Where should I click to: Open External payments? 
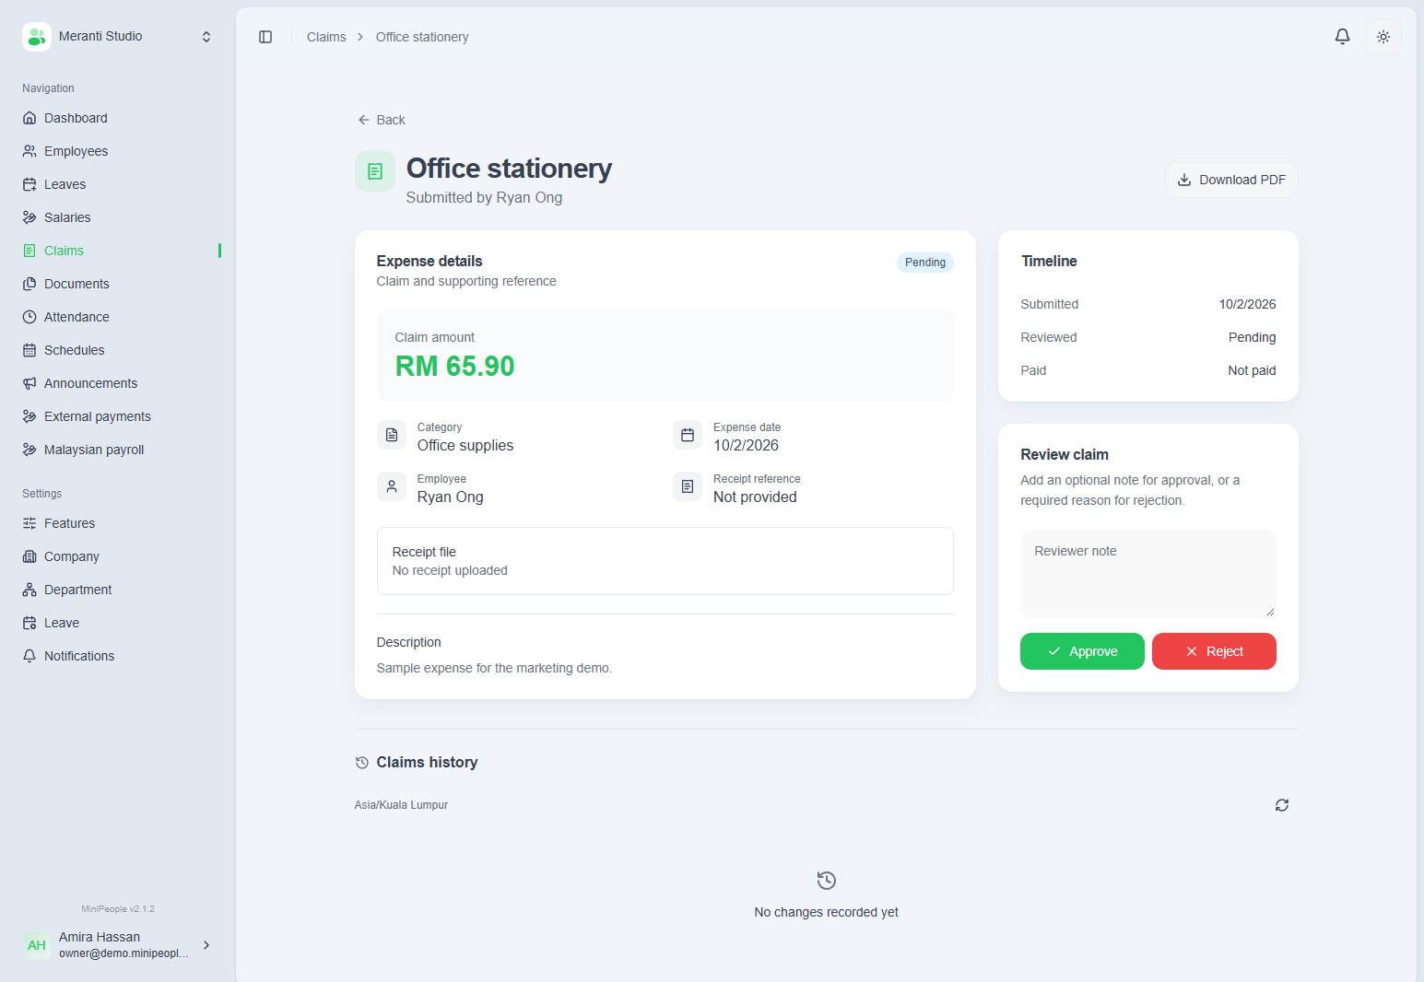[118, 416]
